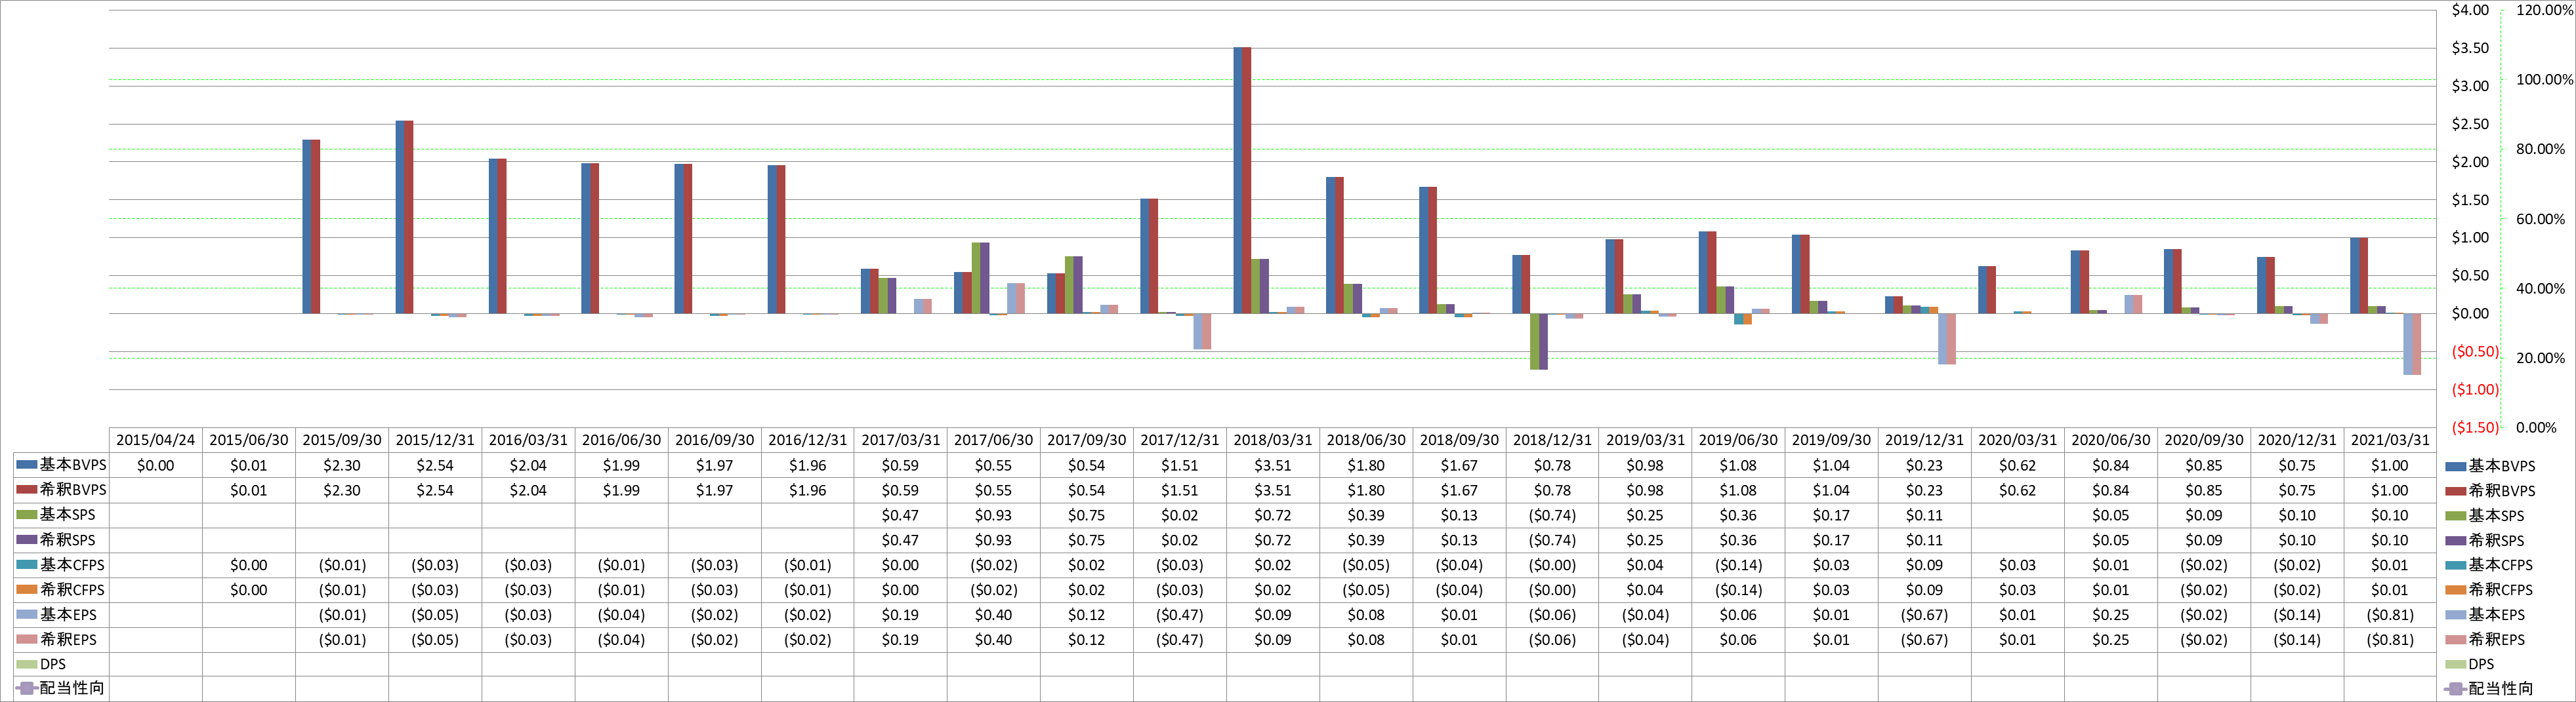Click the $4.00 label on the dollar axis

[2470, 10]
